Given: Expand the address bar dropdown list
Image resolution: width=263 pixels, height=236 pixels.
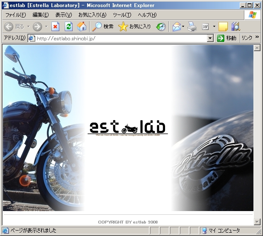Looking at the screenshot, I should tap(210, 38).
